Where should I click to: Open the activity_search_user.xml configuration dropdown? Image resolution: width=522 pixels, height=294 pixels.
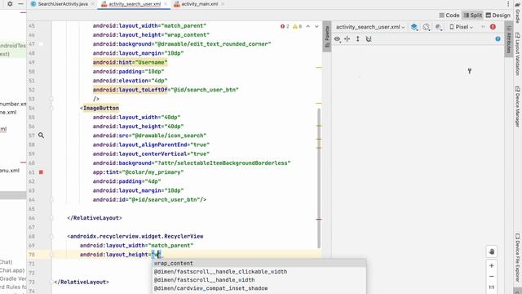pyautogui.click(x=370, y=27)
